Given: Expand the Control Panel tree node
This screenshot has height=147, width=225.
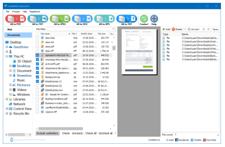Looking at the screenshot, I should (7, 109).
